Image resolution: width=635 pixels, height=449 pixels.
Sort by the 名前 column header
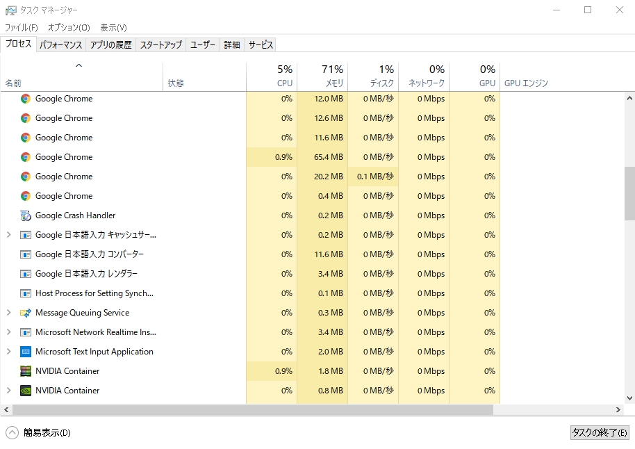pos(81,77)
